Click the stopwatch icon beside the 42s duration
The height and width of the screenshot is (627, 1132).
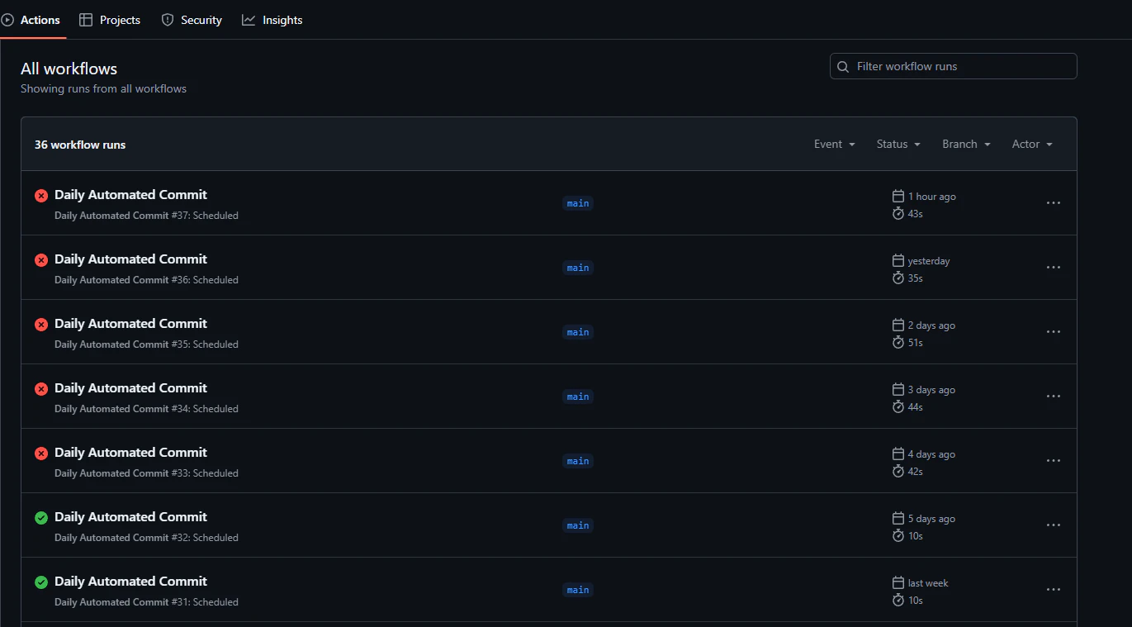tap(898, 471)
